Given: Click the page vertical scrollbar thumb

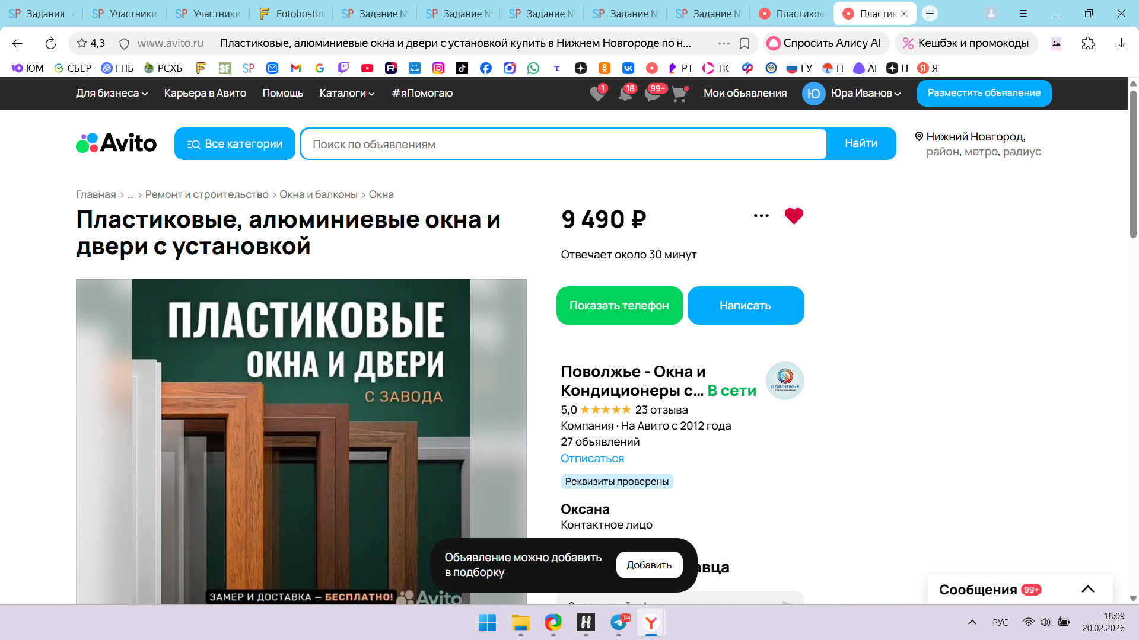Looking at the screenshot, I should (1133, 163).
